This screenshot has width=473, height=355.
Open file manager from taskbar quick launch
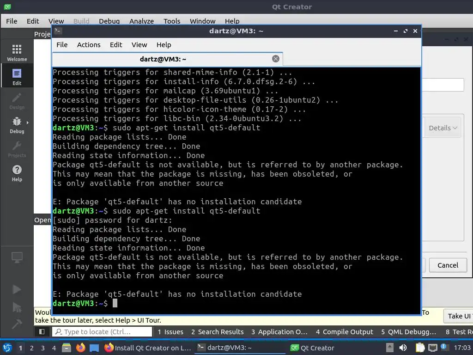67,348
